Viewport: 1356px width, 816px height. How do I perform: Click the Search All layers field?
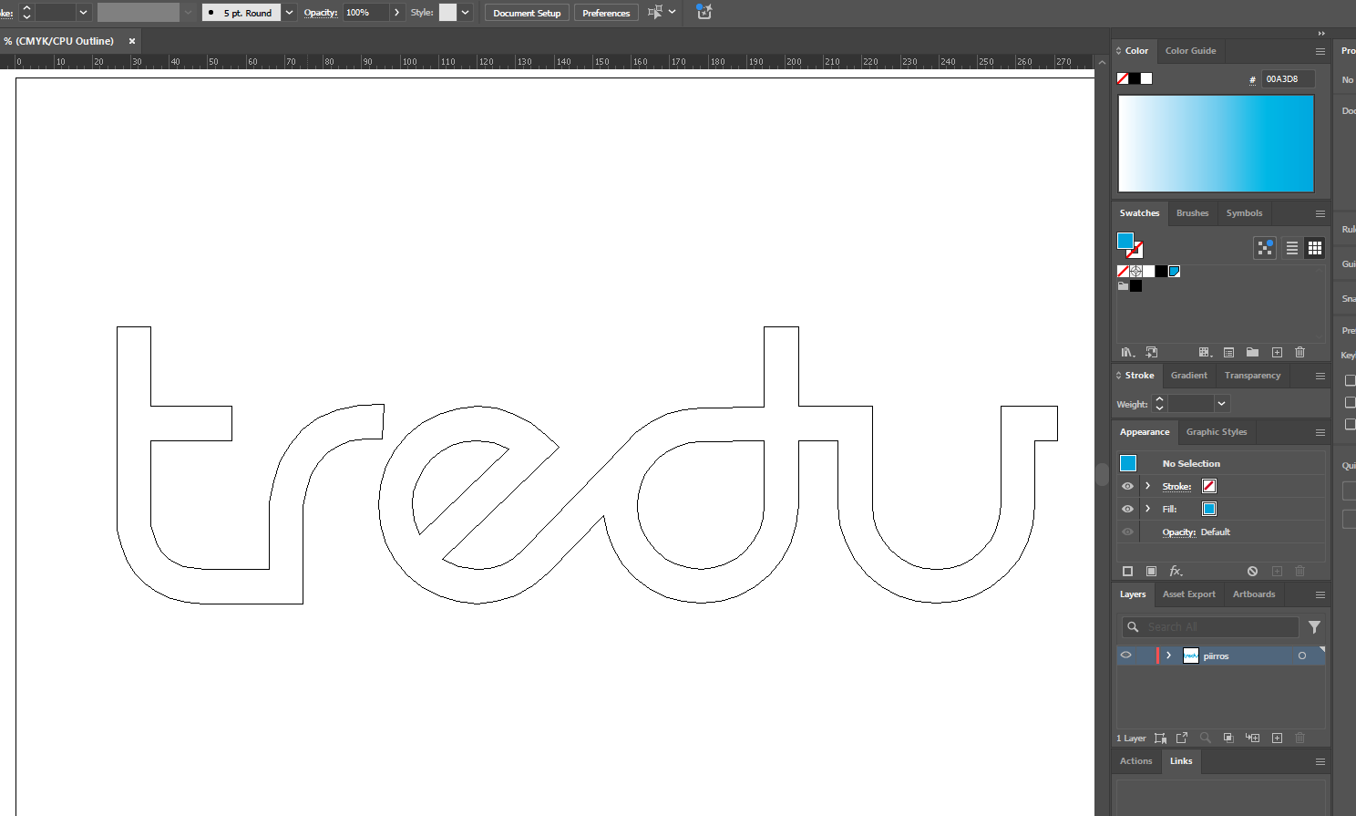1210,626
